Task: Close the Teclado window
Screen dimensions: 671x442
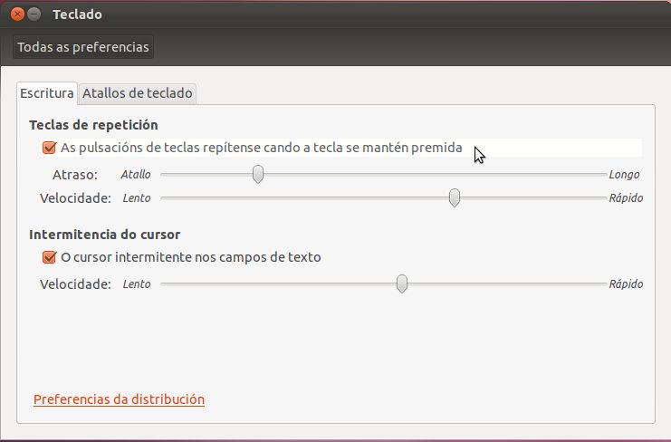Action: 17,14
